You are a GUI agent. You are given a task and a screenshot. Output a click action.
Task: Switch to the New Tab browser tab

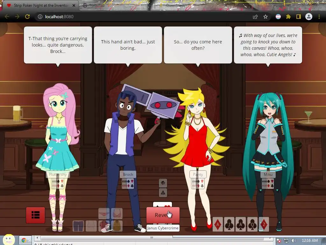[117, 5]
